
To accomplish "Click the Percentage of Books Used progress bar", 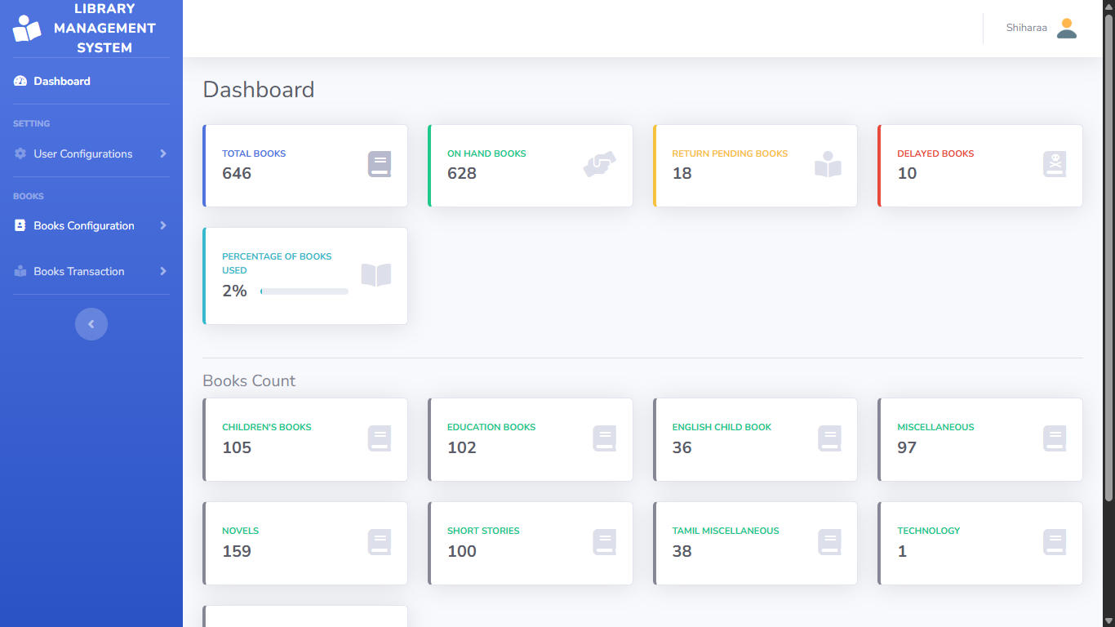I will pos(304,291).
